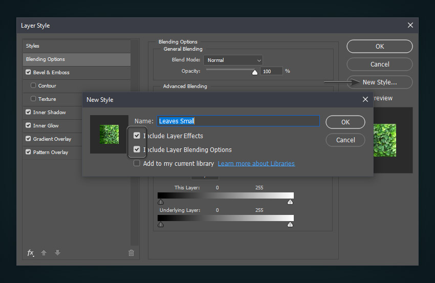The image size is (435, 283).
Task: Click the move effect down arrow
Action: (x=57, y=253)
